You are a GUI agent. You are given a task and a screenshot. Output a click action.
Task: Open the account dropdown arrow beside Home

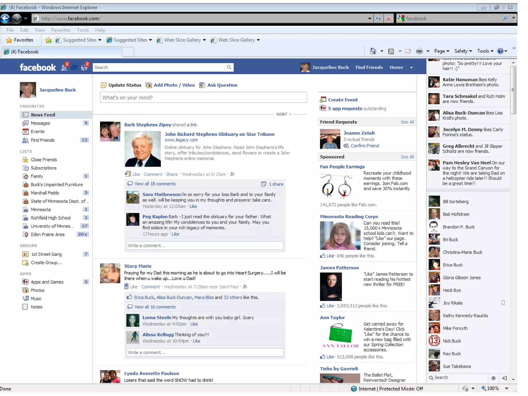coord(411,68)
